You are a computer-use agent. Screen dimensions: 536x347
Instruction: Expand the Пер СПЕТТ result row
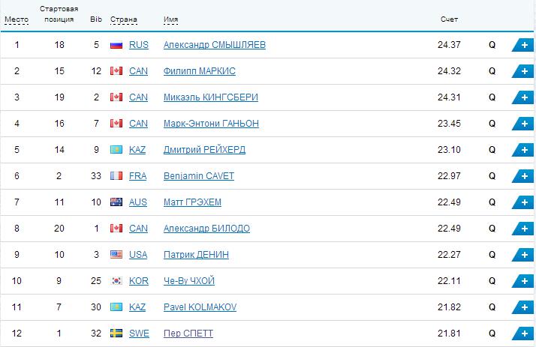(522, 334)
